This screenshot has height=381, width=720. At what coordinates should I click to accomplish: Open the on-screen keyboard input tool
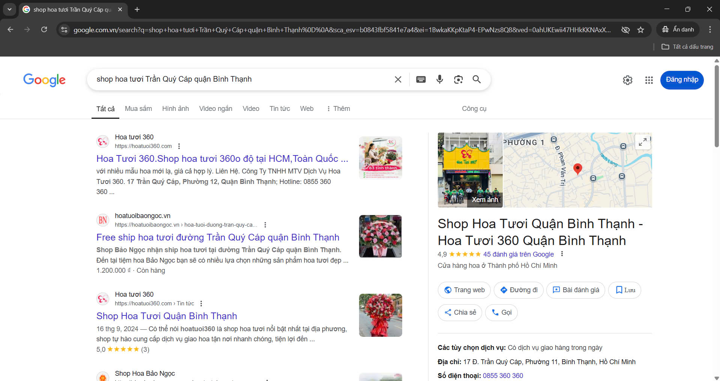click(x=421, y=79)
